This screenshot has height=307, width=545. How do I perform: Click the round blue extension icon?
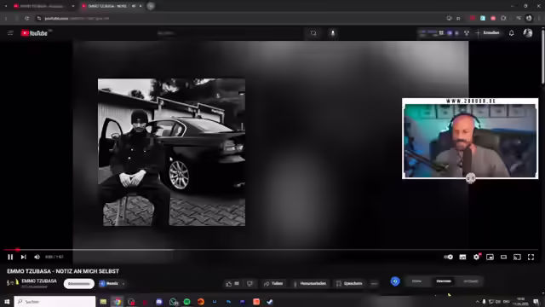coord(395,281)
